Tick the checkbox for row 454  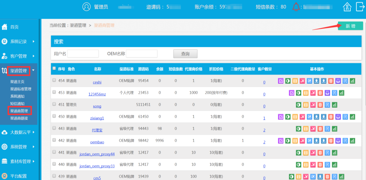(x=54, y=80)
